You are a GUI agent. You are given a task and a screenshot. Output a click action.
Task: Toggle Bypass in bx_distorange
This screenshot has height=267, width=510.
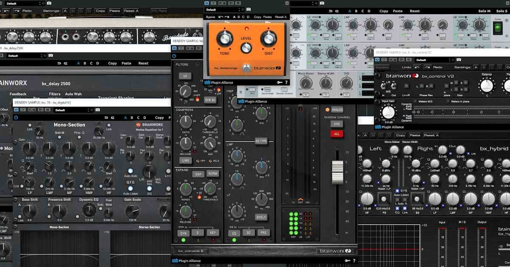[x=210, y=17]
